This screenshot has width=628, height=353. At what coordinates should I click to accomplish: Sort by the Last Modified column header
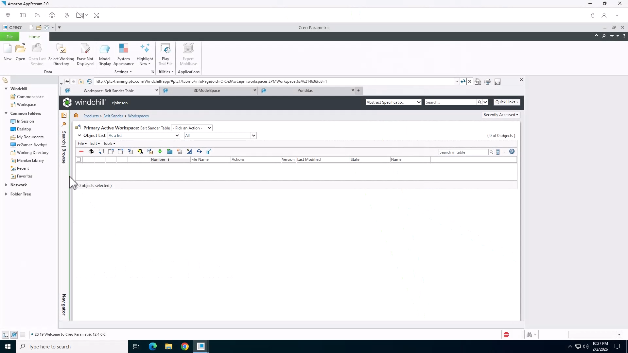pos(323,160)
